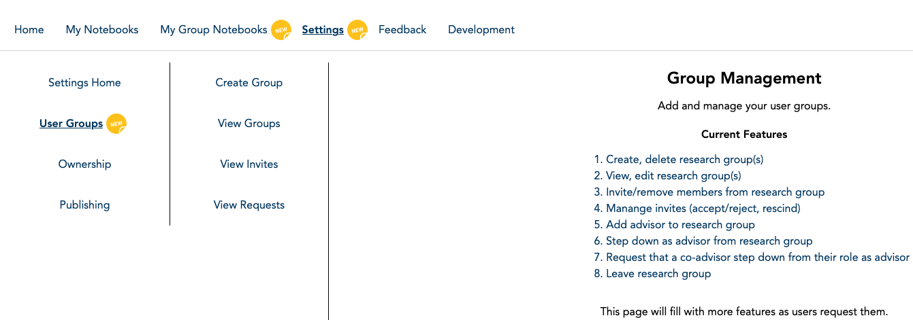Select the Settings navigation item
Image resolution: width=913 pixels, height=320 pixels.
(x=323, y=30)
